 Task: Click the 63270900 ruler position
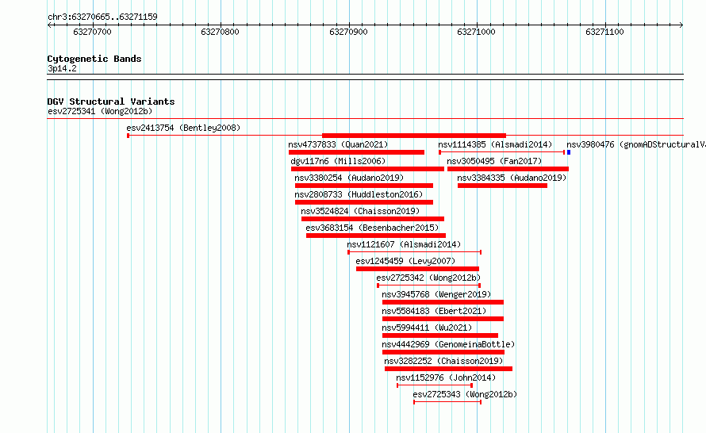tap(348, 32)
